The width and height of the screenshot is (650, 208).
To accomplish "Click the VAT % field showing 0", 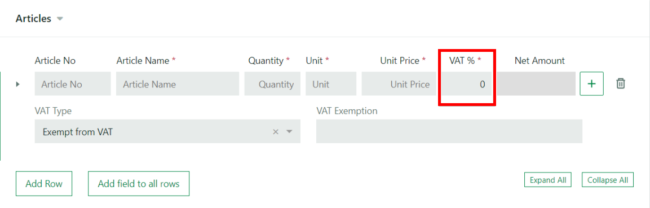I will pos(466,84).
